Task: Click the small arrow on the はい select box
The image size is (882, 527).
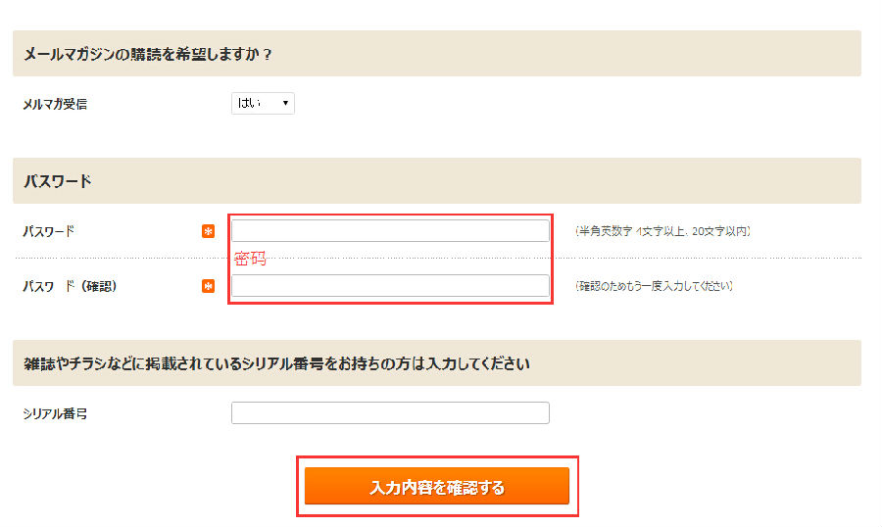Action: pyautogui.click(x=285, y=103)
